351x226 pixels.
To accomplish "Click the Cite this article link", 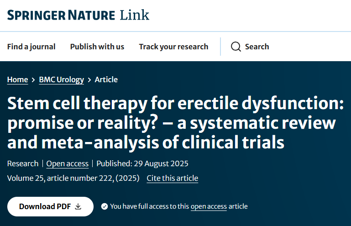I will [x=172, y=178].
